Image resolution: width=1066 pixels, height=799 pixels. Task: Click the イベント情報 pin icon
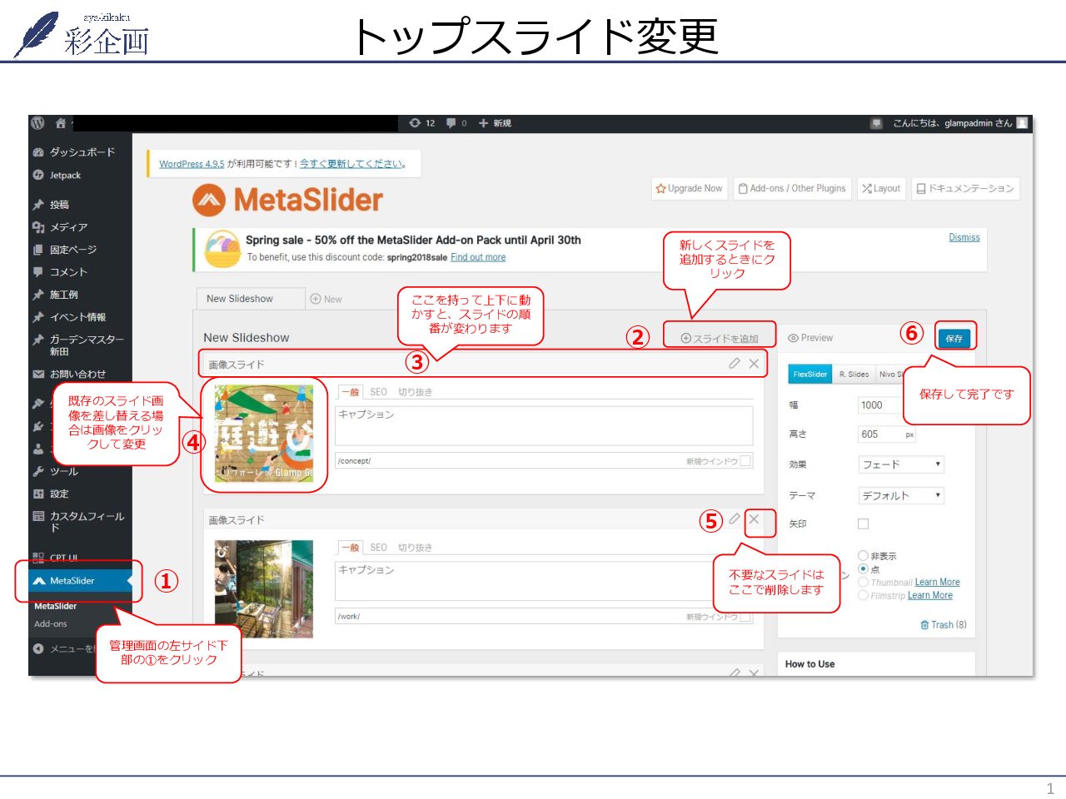click(38, 317)
